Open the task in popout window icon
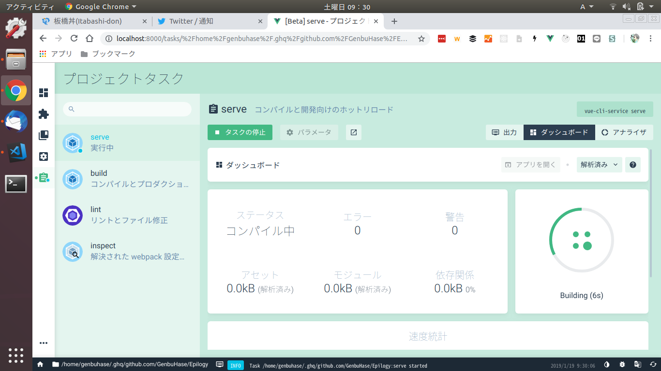This screenshot has width=661, height=371. (354, 132)
